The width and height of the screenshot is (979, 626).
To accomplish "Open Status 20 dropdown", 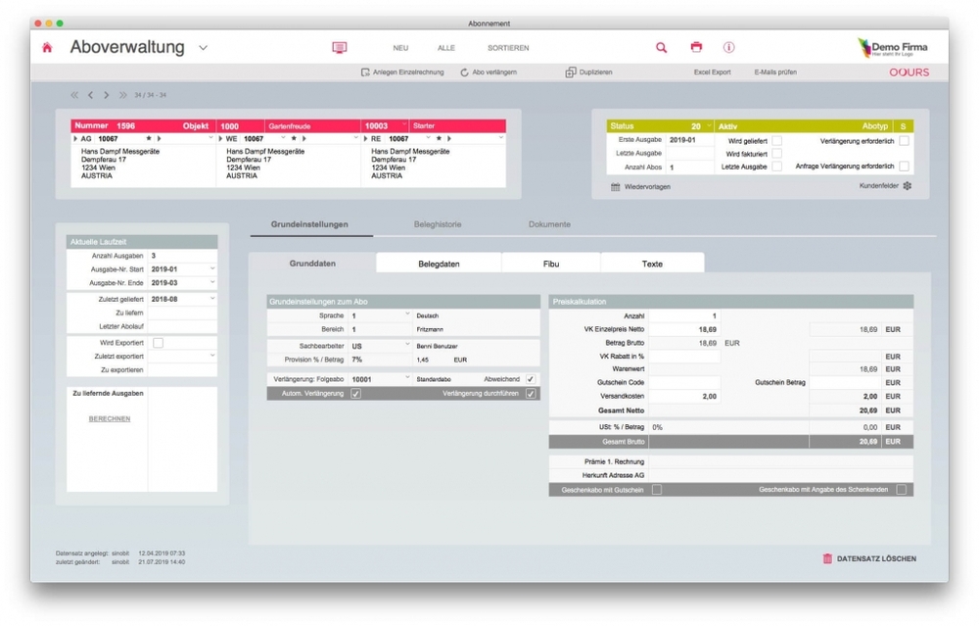I will 709,125.
